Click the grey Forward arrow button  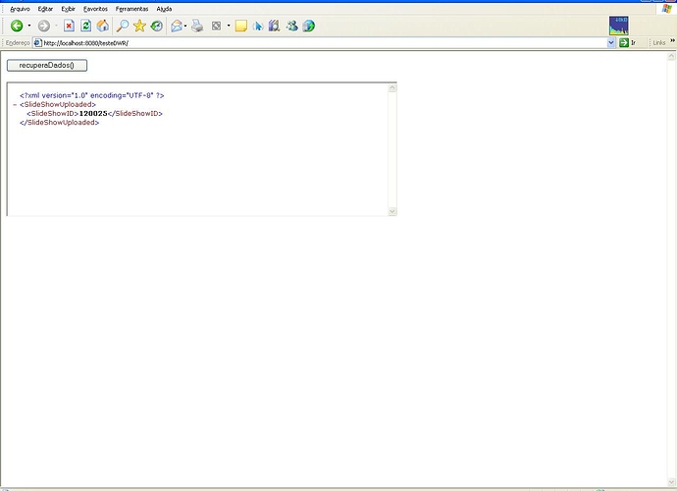[x=43, y=26]
